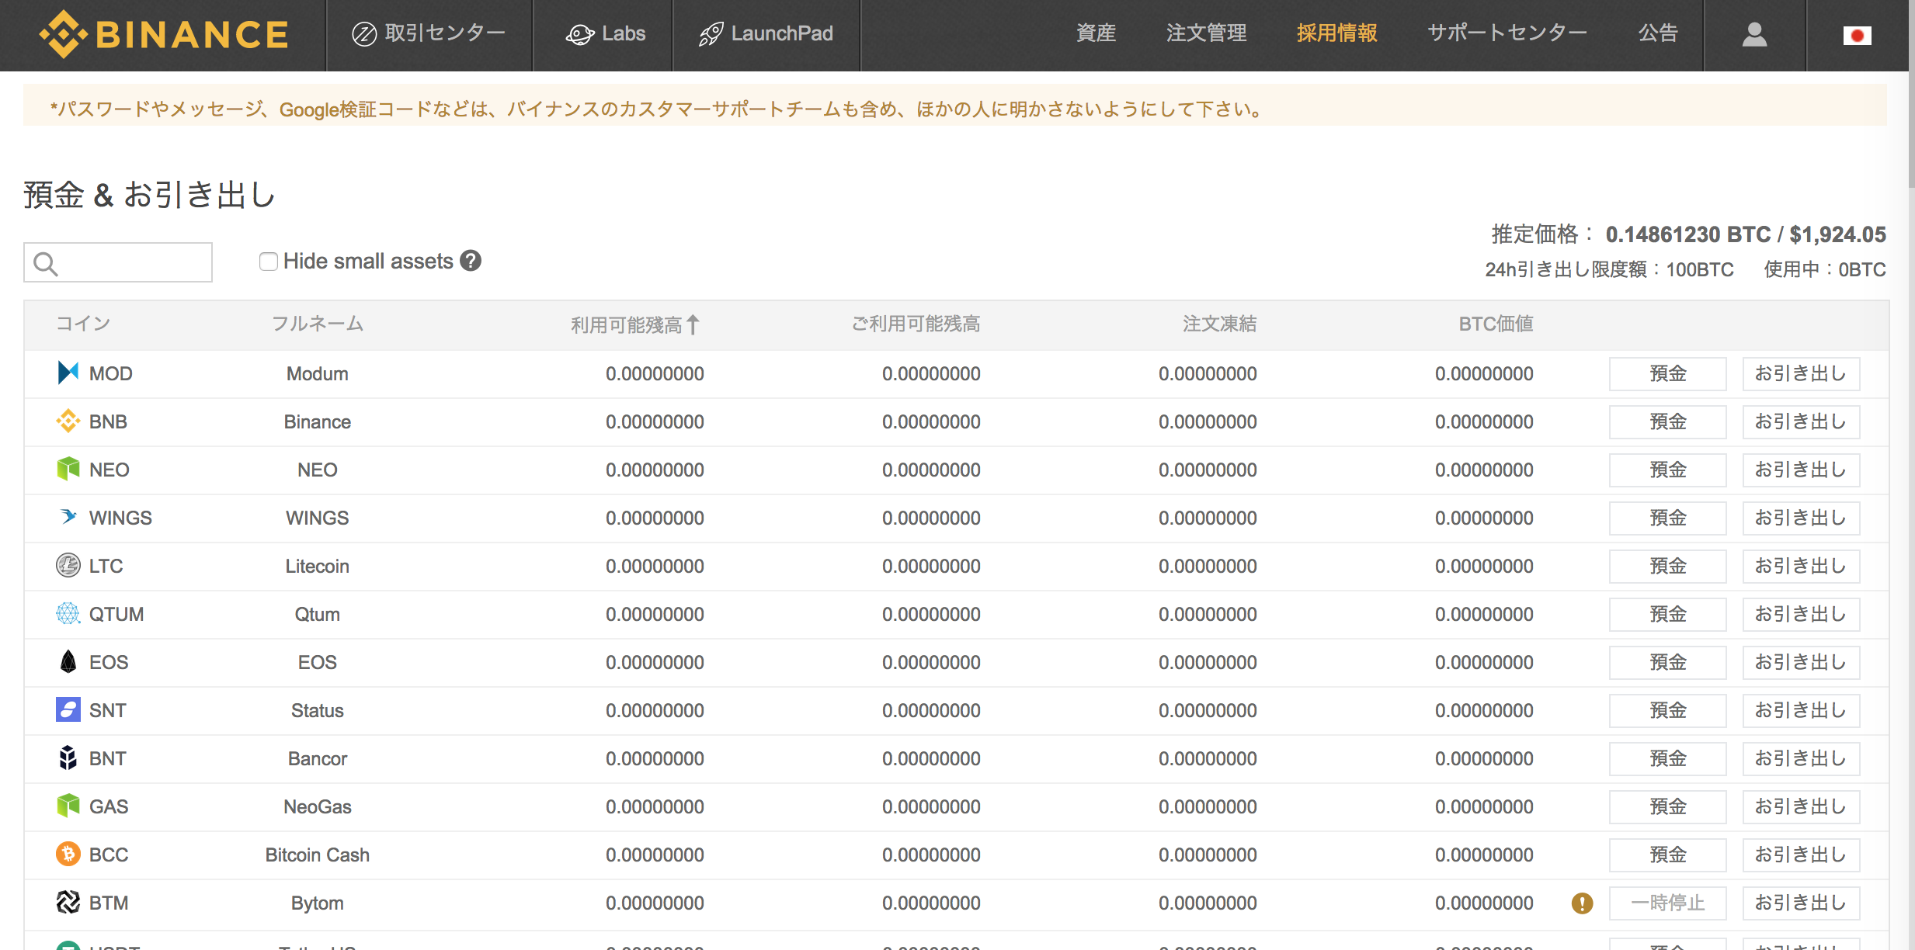
Task: Click the 24h引き出し限度額 100BTC text
Action: click(x=1609, y=269)
